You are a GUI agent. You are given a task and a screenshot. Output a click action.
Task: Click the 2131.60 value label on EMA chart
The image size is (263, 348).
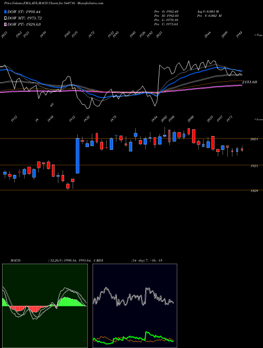tap(249, 82)
